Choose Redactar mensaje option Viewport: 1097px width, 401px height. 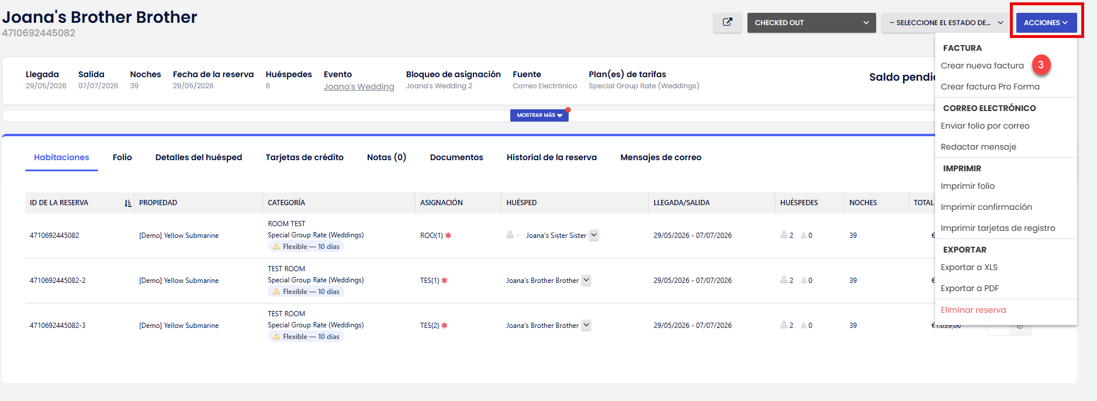click(978, 147)
